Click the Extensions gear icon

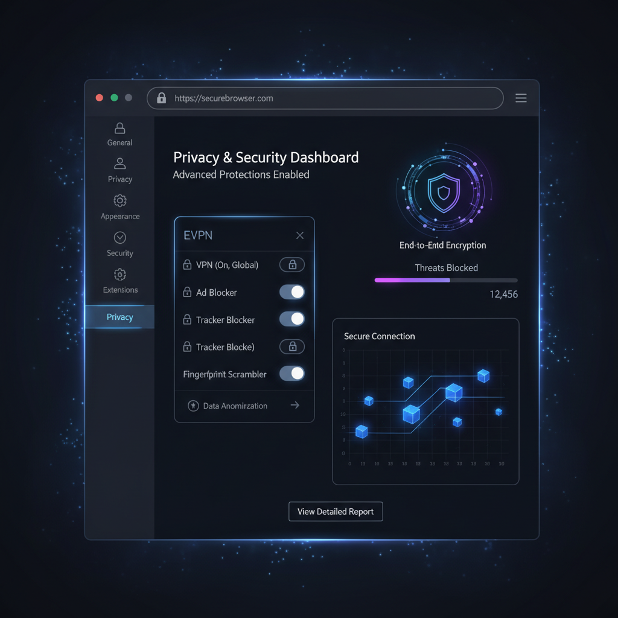(x=119, y=275)
